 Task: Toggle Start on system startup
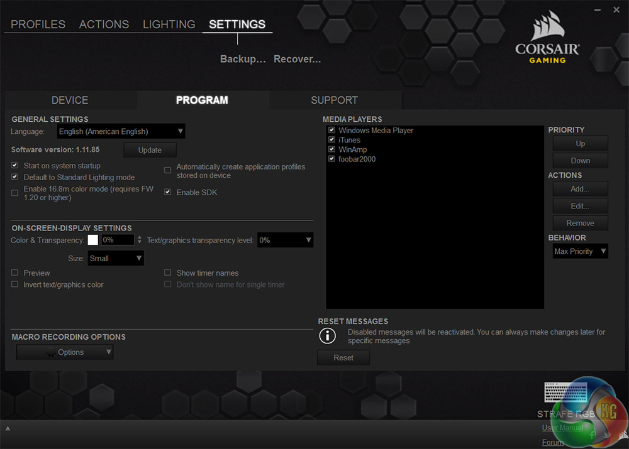(15, 165)
